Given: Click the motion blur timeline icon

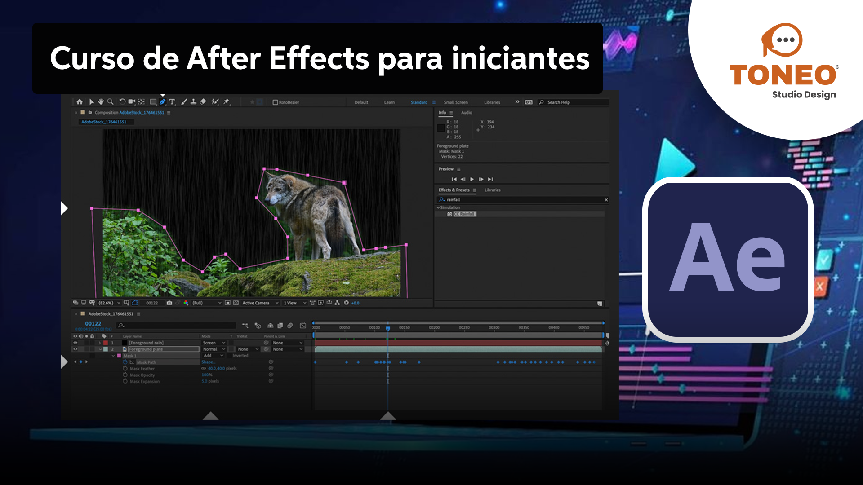Looking at the screenshot, I should pos(290,326).
